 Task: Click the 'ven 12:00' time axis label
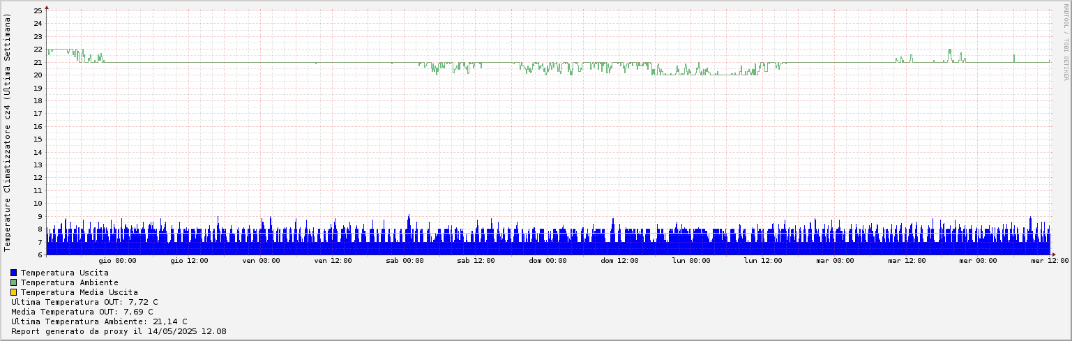tap(333, 261)
